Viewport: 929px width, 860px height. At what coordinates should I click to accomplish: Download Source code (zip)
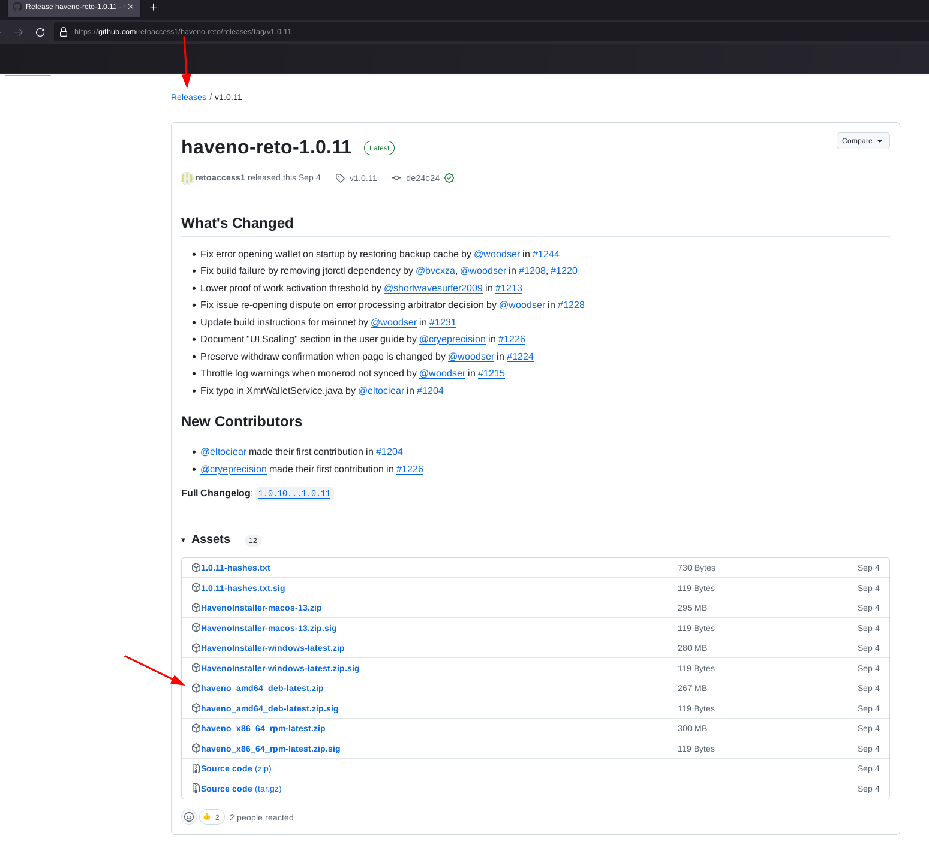click(236, 768)
